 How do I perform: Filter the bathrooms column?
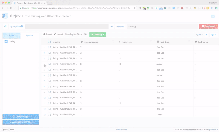[151, 42]
